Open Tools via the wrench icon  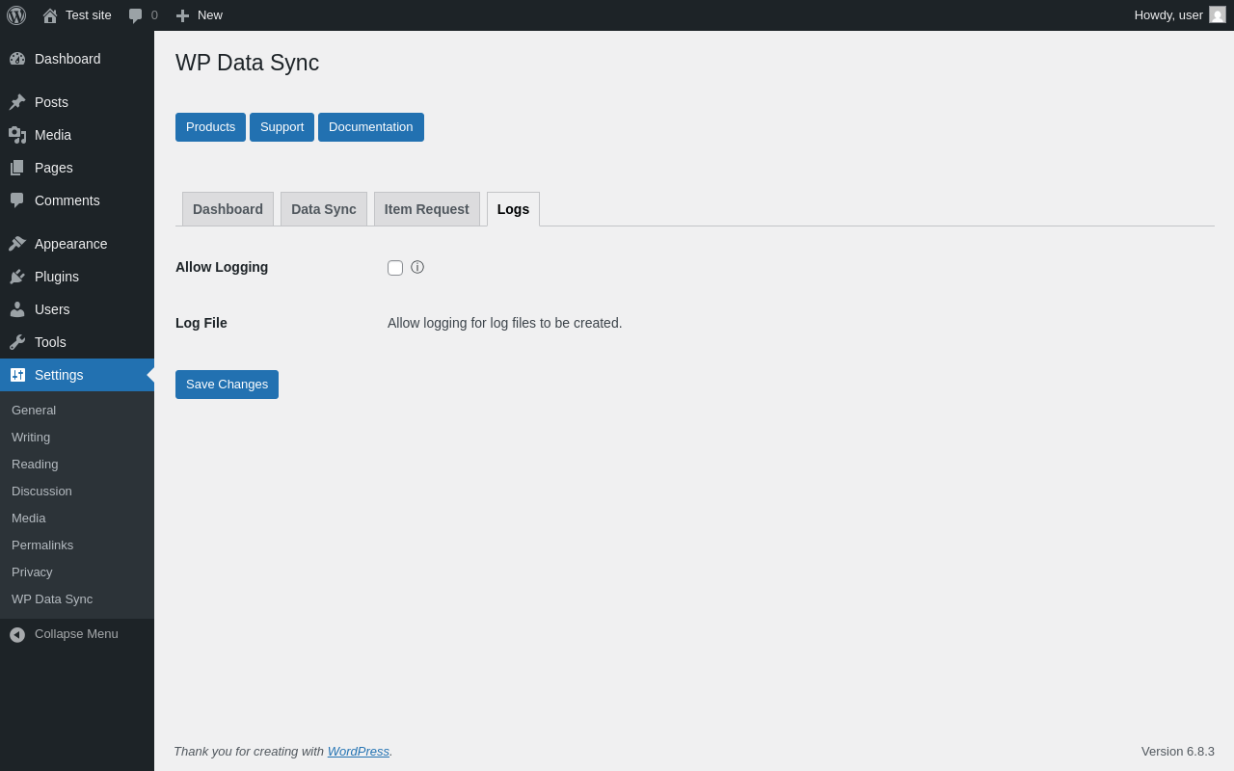(17, 342)
